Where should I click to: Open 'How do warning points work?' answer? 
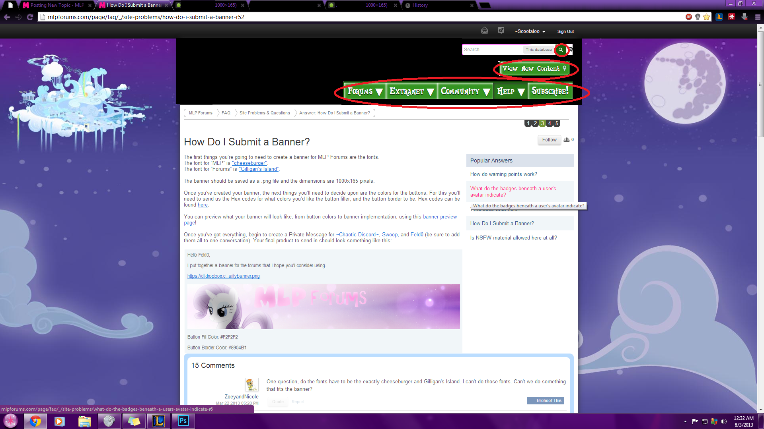point(503,174)
